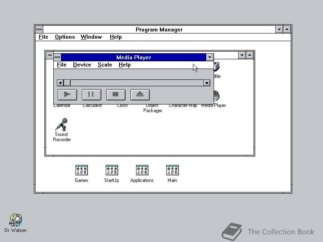Select the Sound Recorder icon
Screen dimensions: 323x242
tap(62, 130)
